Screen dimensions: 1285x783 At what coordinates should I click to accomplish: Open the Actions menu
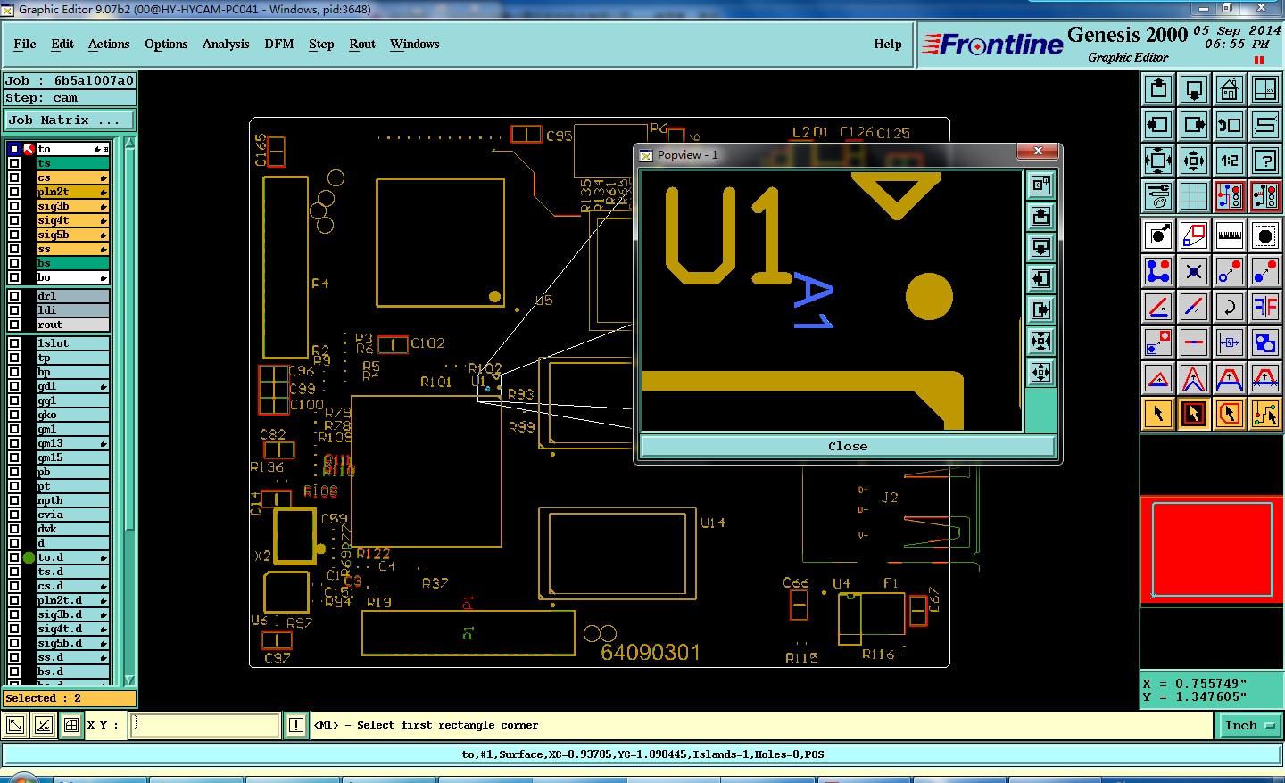[109, 44]
